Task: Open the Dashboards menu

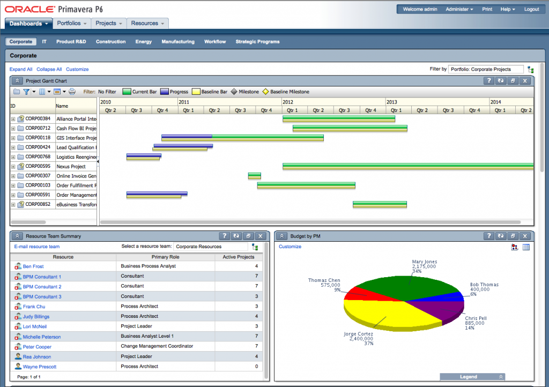Action: [x=28, y=23]
